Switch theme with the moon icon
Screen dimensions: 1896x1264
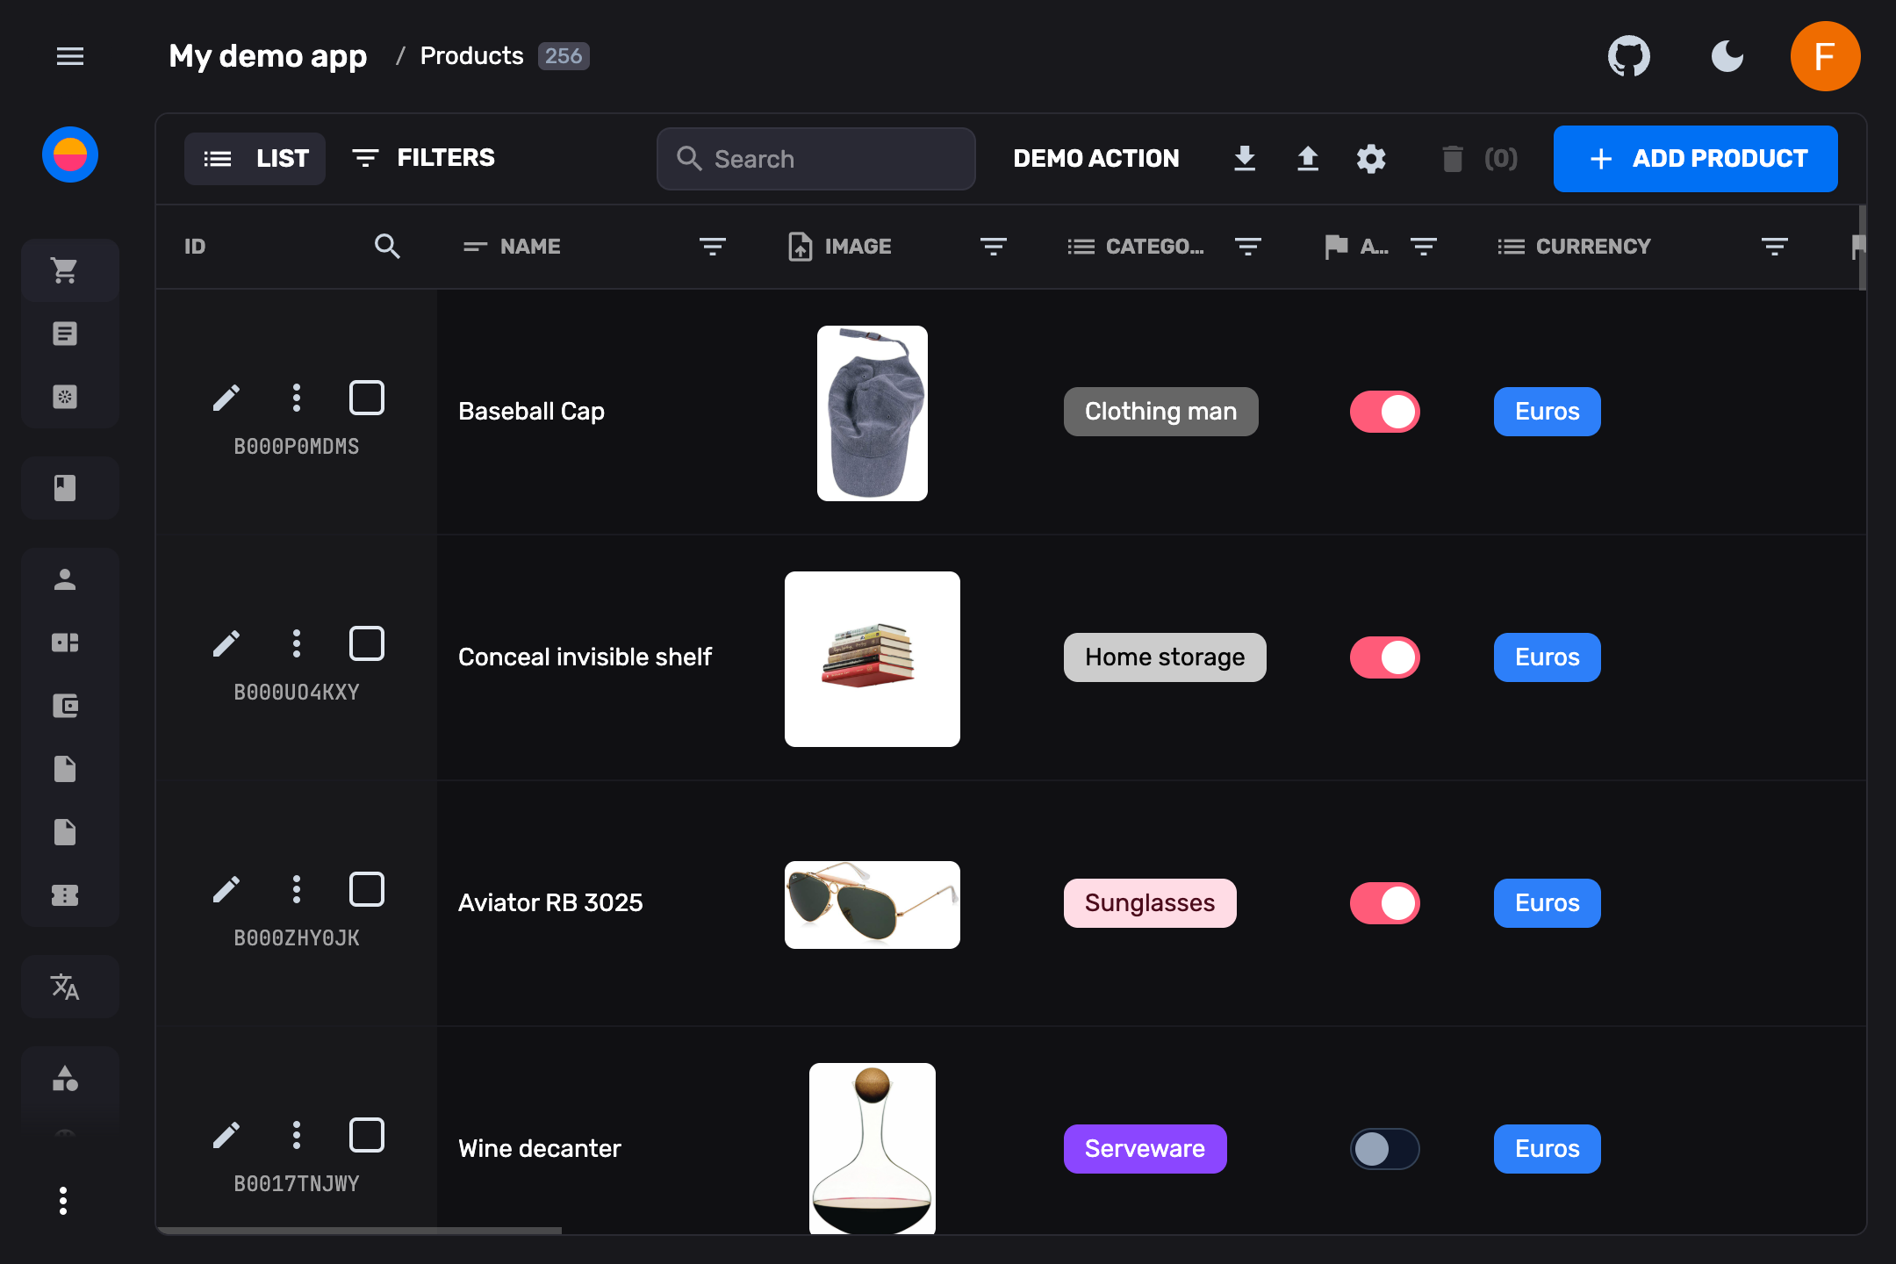point(1727,56)
